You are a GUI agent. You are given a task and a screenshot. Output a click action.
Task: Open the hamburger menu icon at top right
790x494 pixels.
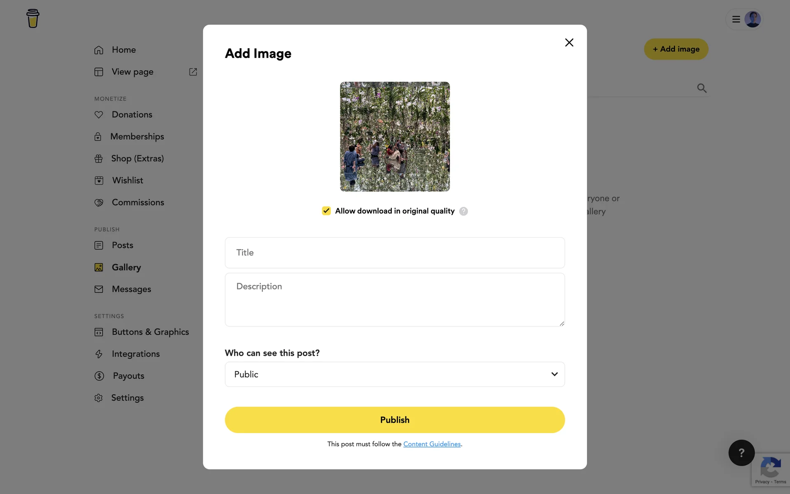tap(736, 19)
